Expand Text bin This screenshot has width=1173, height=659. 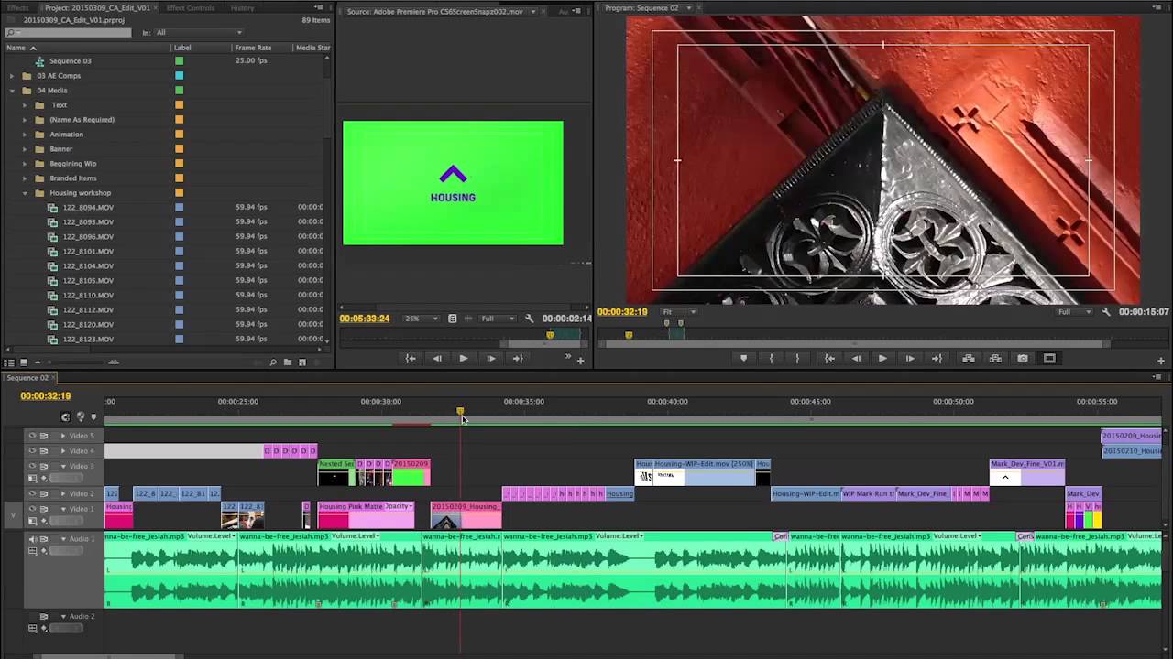pyautogui.click(x=25, y=105)
